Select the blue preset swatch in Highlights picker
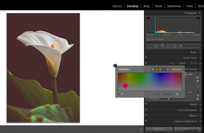 point(164,69)
